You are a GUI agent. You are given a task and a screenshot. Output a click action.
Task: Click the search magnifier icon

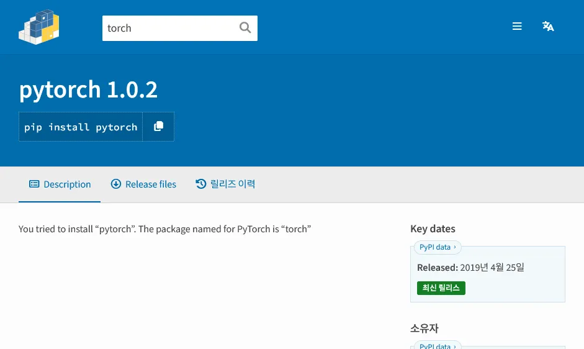click(245, 27)
